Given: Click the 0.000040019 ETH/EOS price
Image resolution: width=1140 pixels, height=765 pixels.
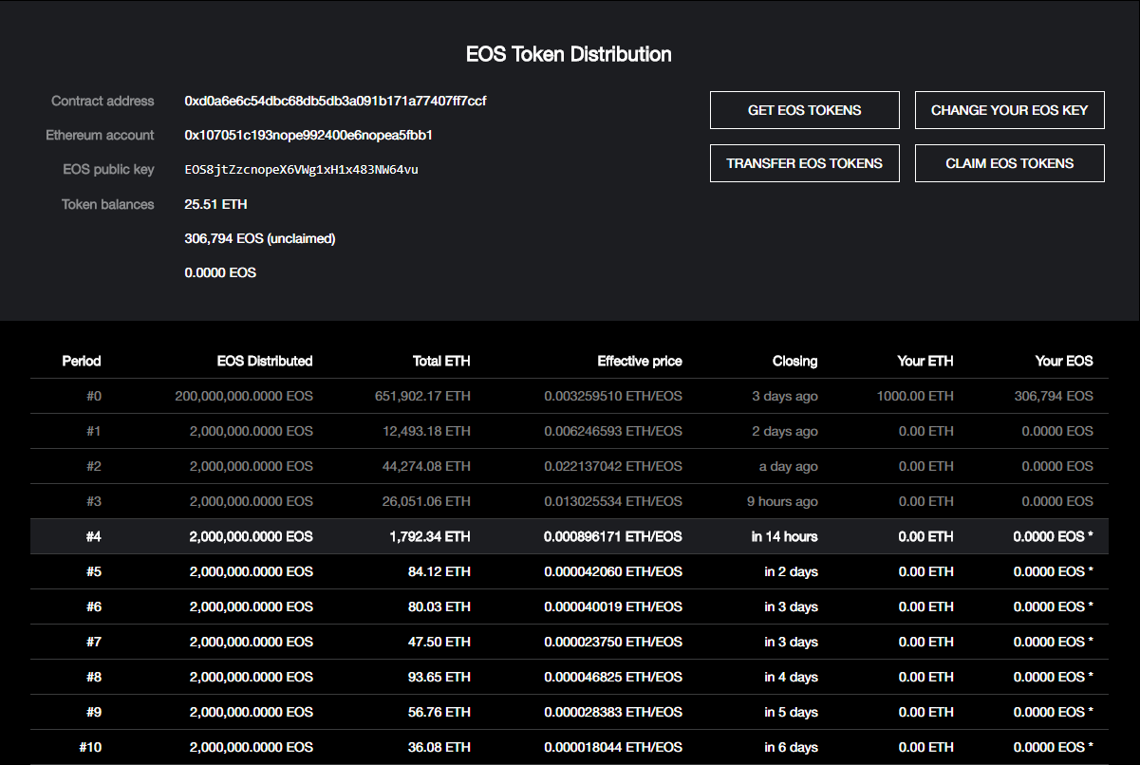Looking at the screenshot, I should [613, 606].
